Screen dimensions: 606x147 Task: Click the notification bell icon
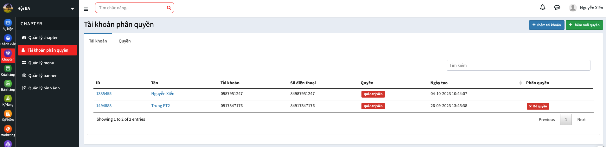click(542, 8)
